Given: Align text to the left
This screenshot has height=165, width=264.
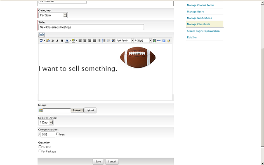Looking at the screenshot, I should [80, 41].
